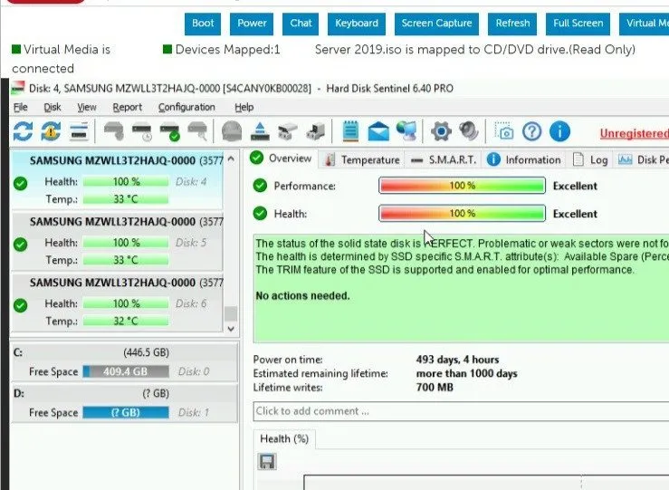Screen dimensions: 669x490
Task: Click the floppy disk save icon below Health (%)
Action: (x=267, y=461)
